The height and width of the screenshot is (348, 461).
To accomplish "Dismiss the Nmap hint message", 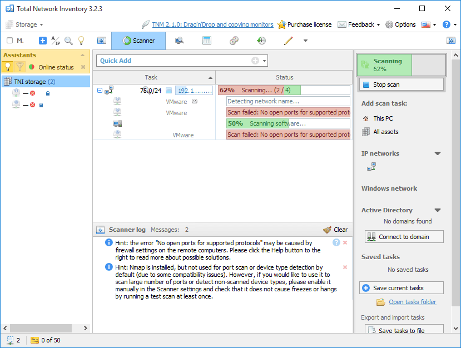I will coord(345,267).
